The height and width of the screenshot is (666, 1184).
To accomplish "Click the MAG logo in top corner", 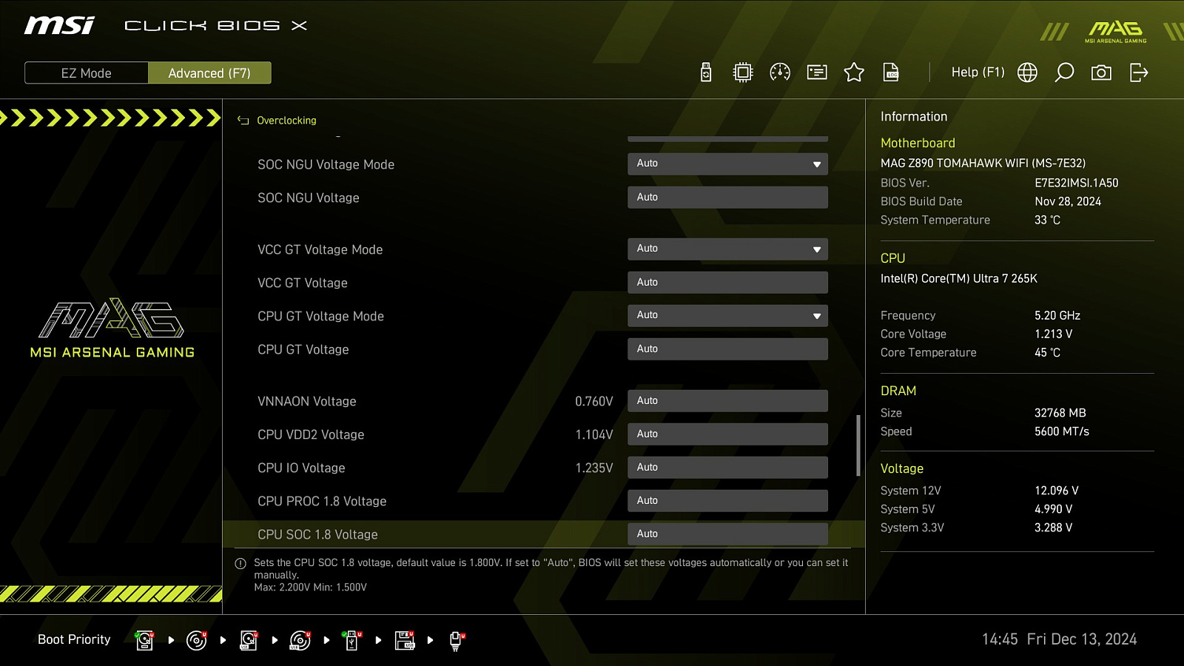I will point(1116,32).
